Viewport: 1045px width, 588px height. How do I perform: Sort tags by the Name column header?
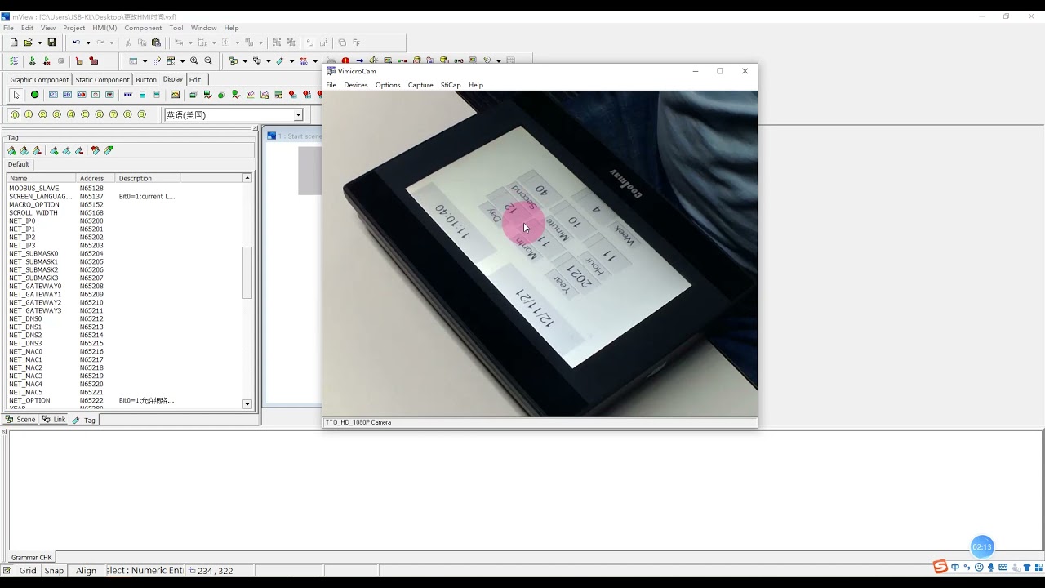click(42, 178)
